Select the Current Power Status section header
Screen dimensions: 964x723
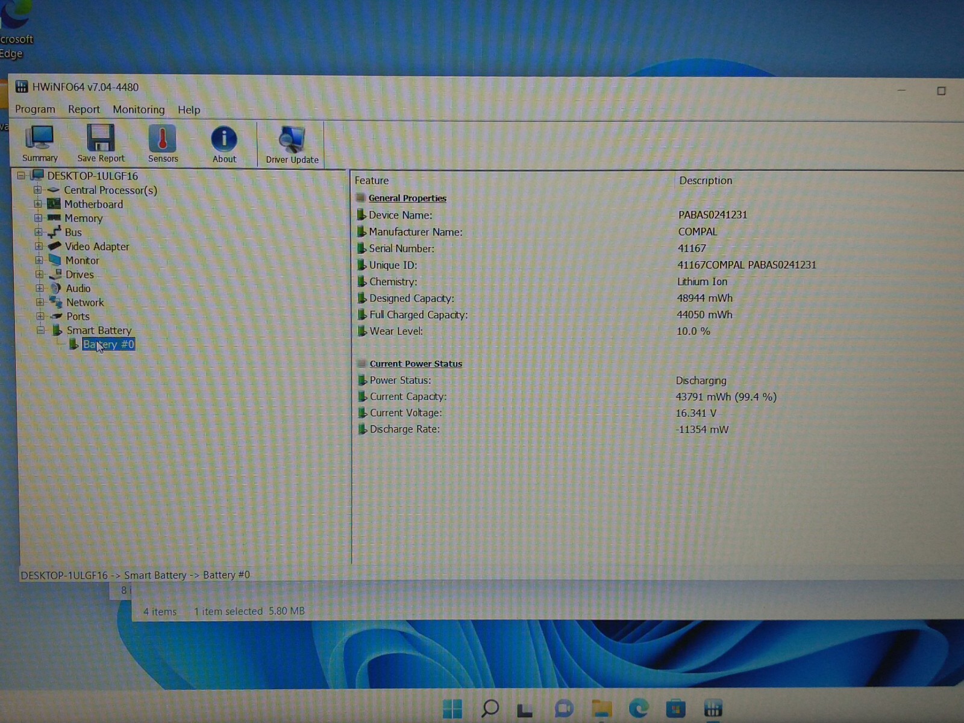pos(416,364)
